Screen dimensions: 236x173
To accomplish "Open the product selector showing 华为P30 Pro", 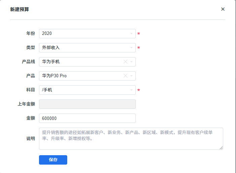I will (81, 76).
